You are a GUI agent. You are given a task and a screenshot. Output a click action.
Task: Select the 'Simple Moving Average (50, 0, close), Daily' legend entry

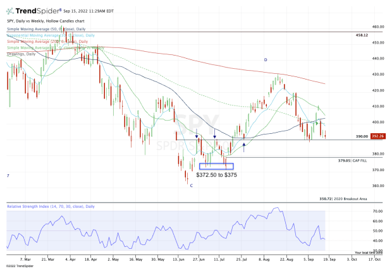click(x=46, y=29)
